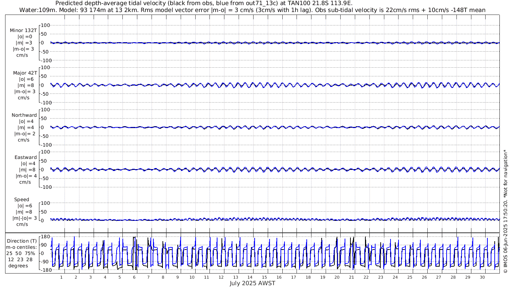This screenshot has height=291, width=510.
Task: Click day 5 tick label on date axis
Action: point(119,277)
